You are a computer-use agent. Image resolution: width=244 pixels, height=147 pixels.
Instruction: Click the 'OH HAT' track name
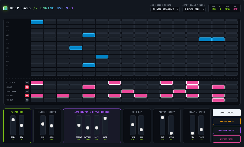(10, 100)
